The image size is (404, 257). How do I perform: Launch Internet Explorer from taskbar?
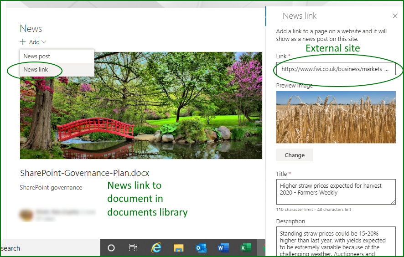coord(156,248)
